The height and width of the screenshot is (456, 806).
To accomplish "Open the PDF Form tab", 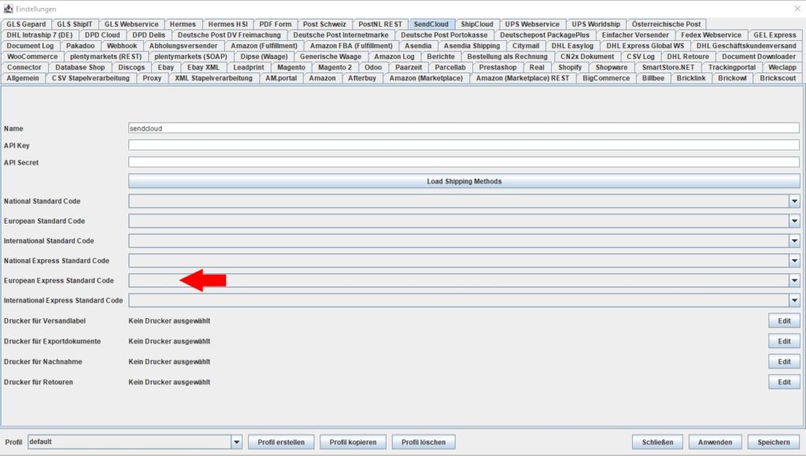I will pyautogui.click(x=275, y=24).
